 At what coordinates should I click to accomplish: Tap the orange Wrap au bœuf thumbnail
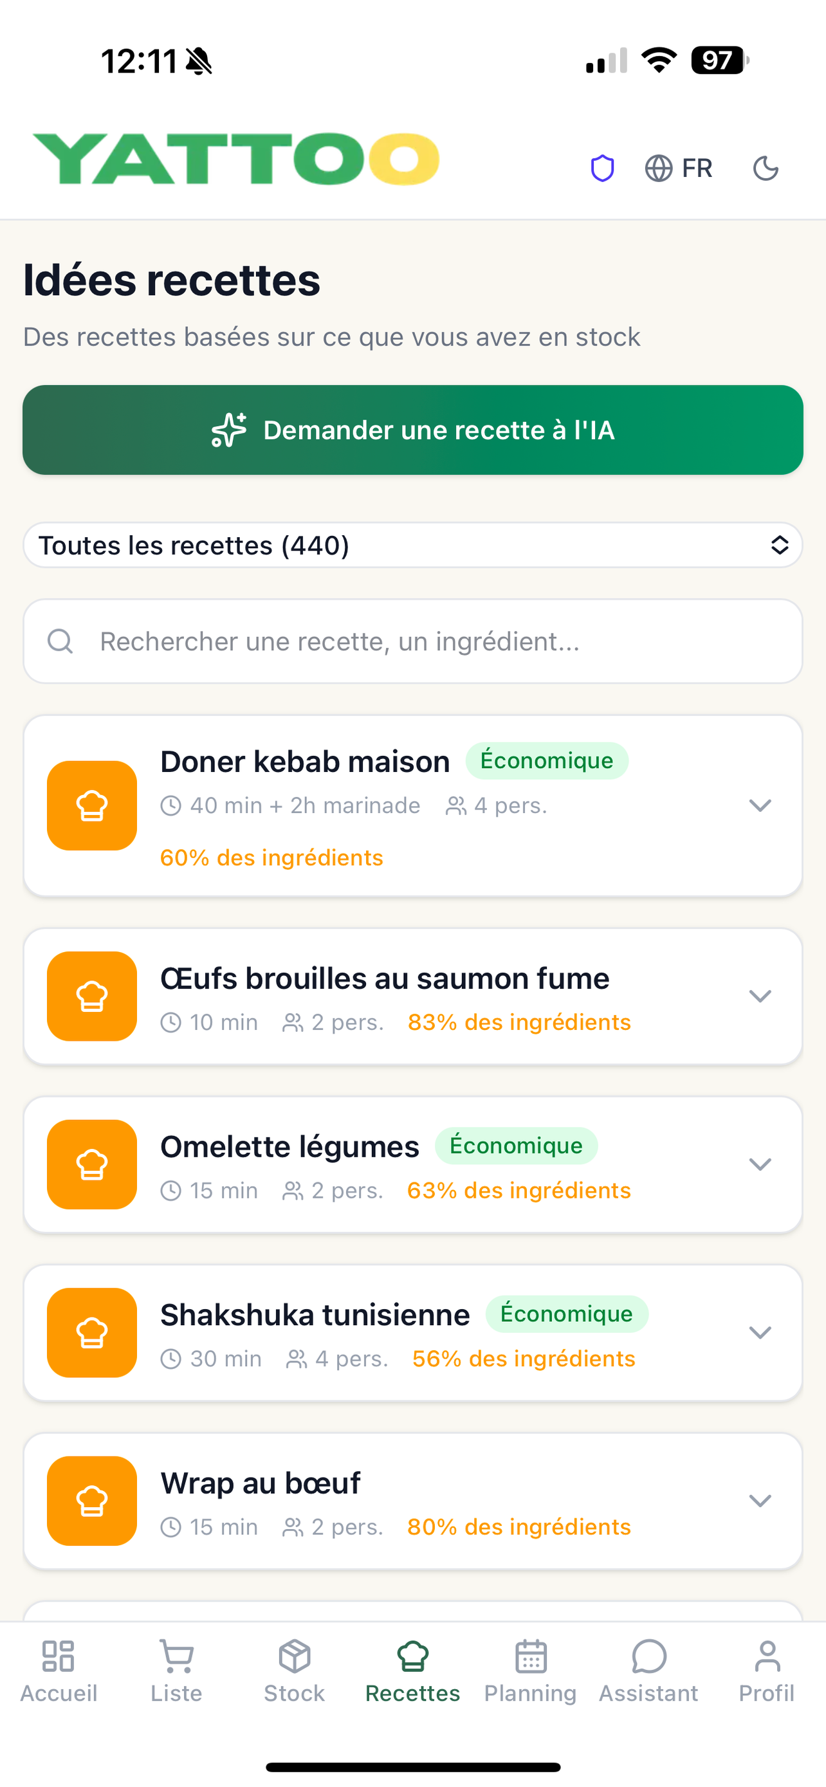coord(91,1501)
